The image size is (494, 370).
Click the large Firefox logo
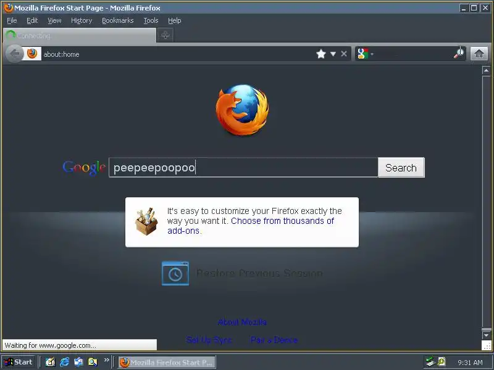pos(242,110)
